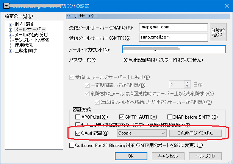Expand the メールサーバー tree node
This screenshot has height=164, width=233.
10,29
